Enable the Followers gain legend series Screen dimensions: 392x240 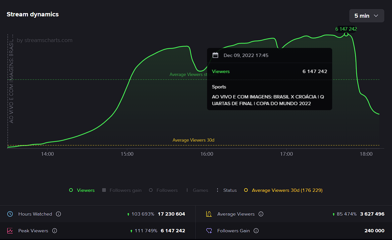click(x=122, y=190)
